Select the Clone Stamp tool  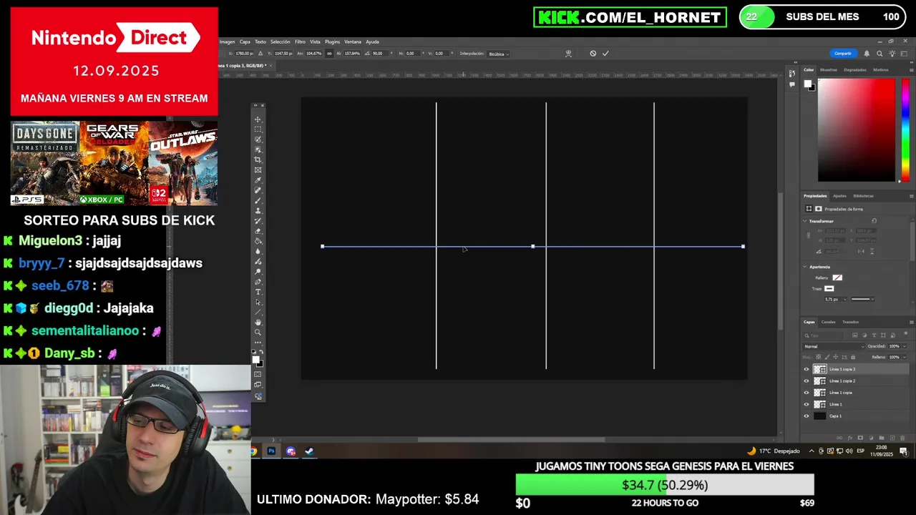coord(258,210)
